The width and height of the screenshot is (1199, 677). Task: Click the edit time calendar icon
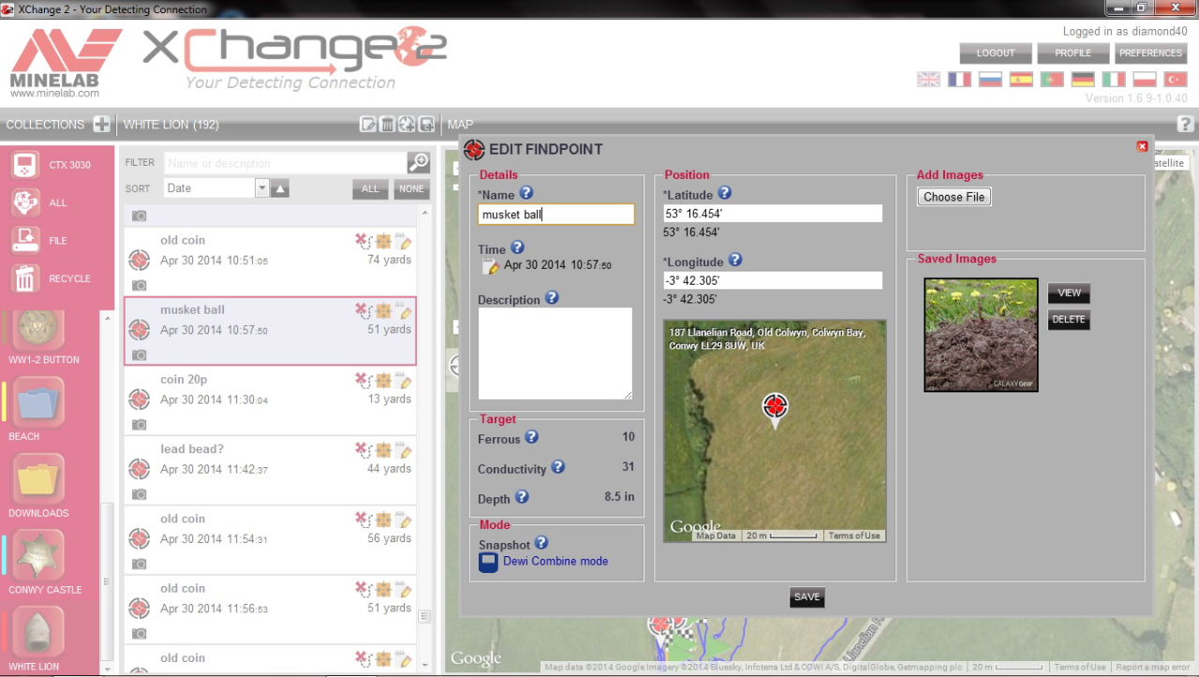490,266
